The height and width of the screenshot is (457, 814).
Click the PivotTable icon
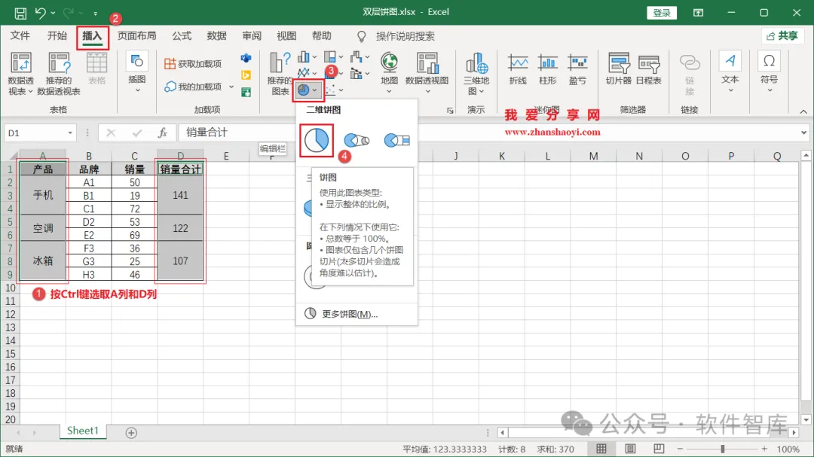(21, 74)
